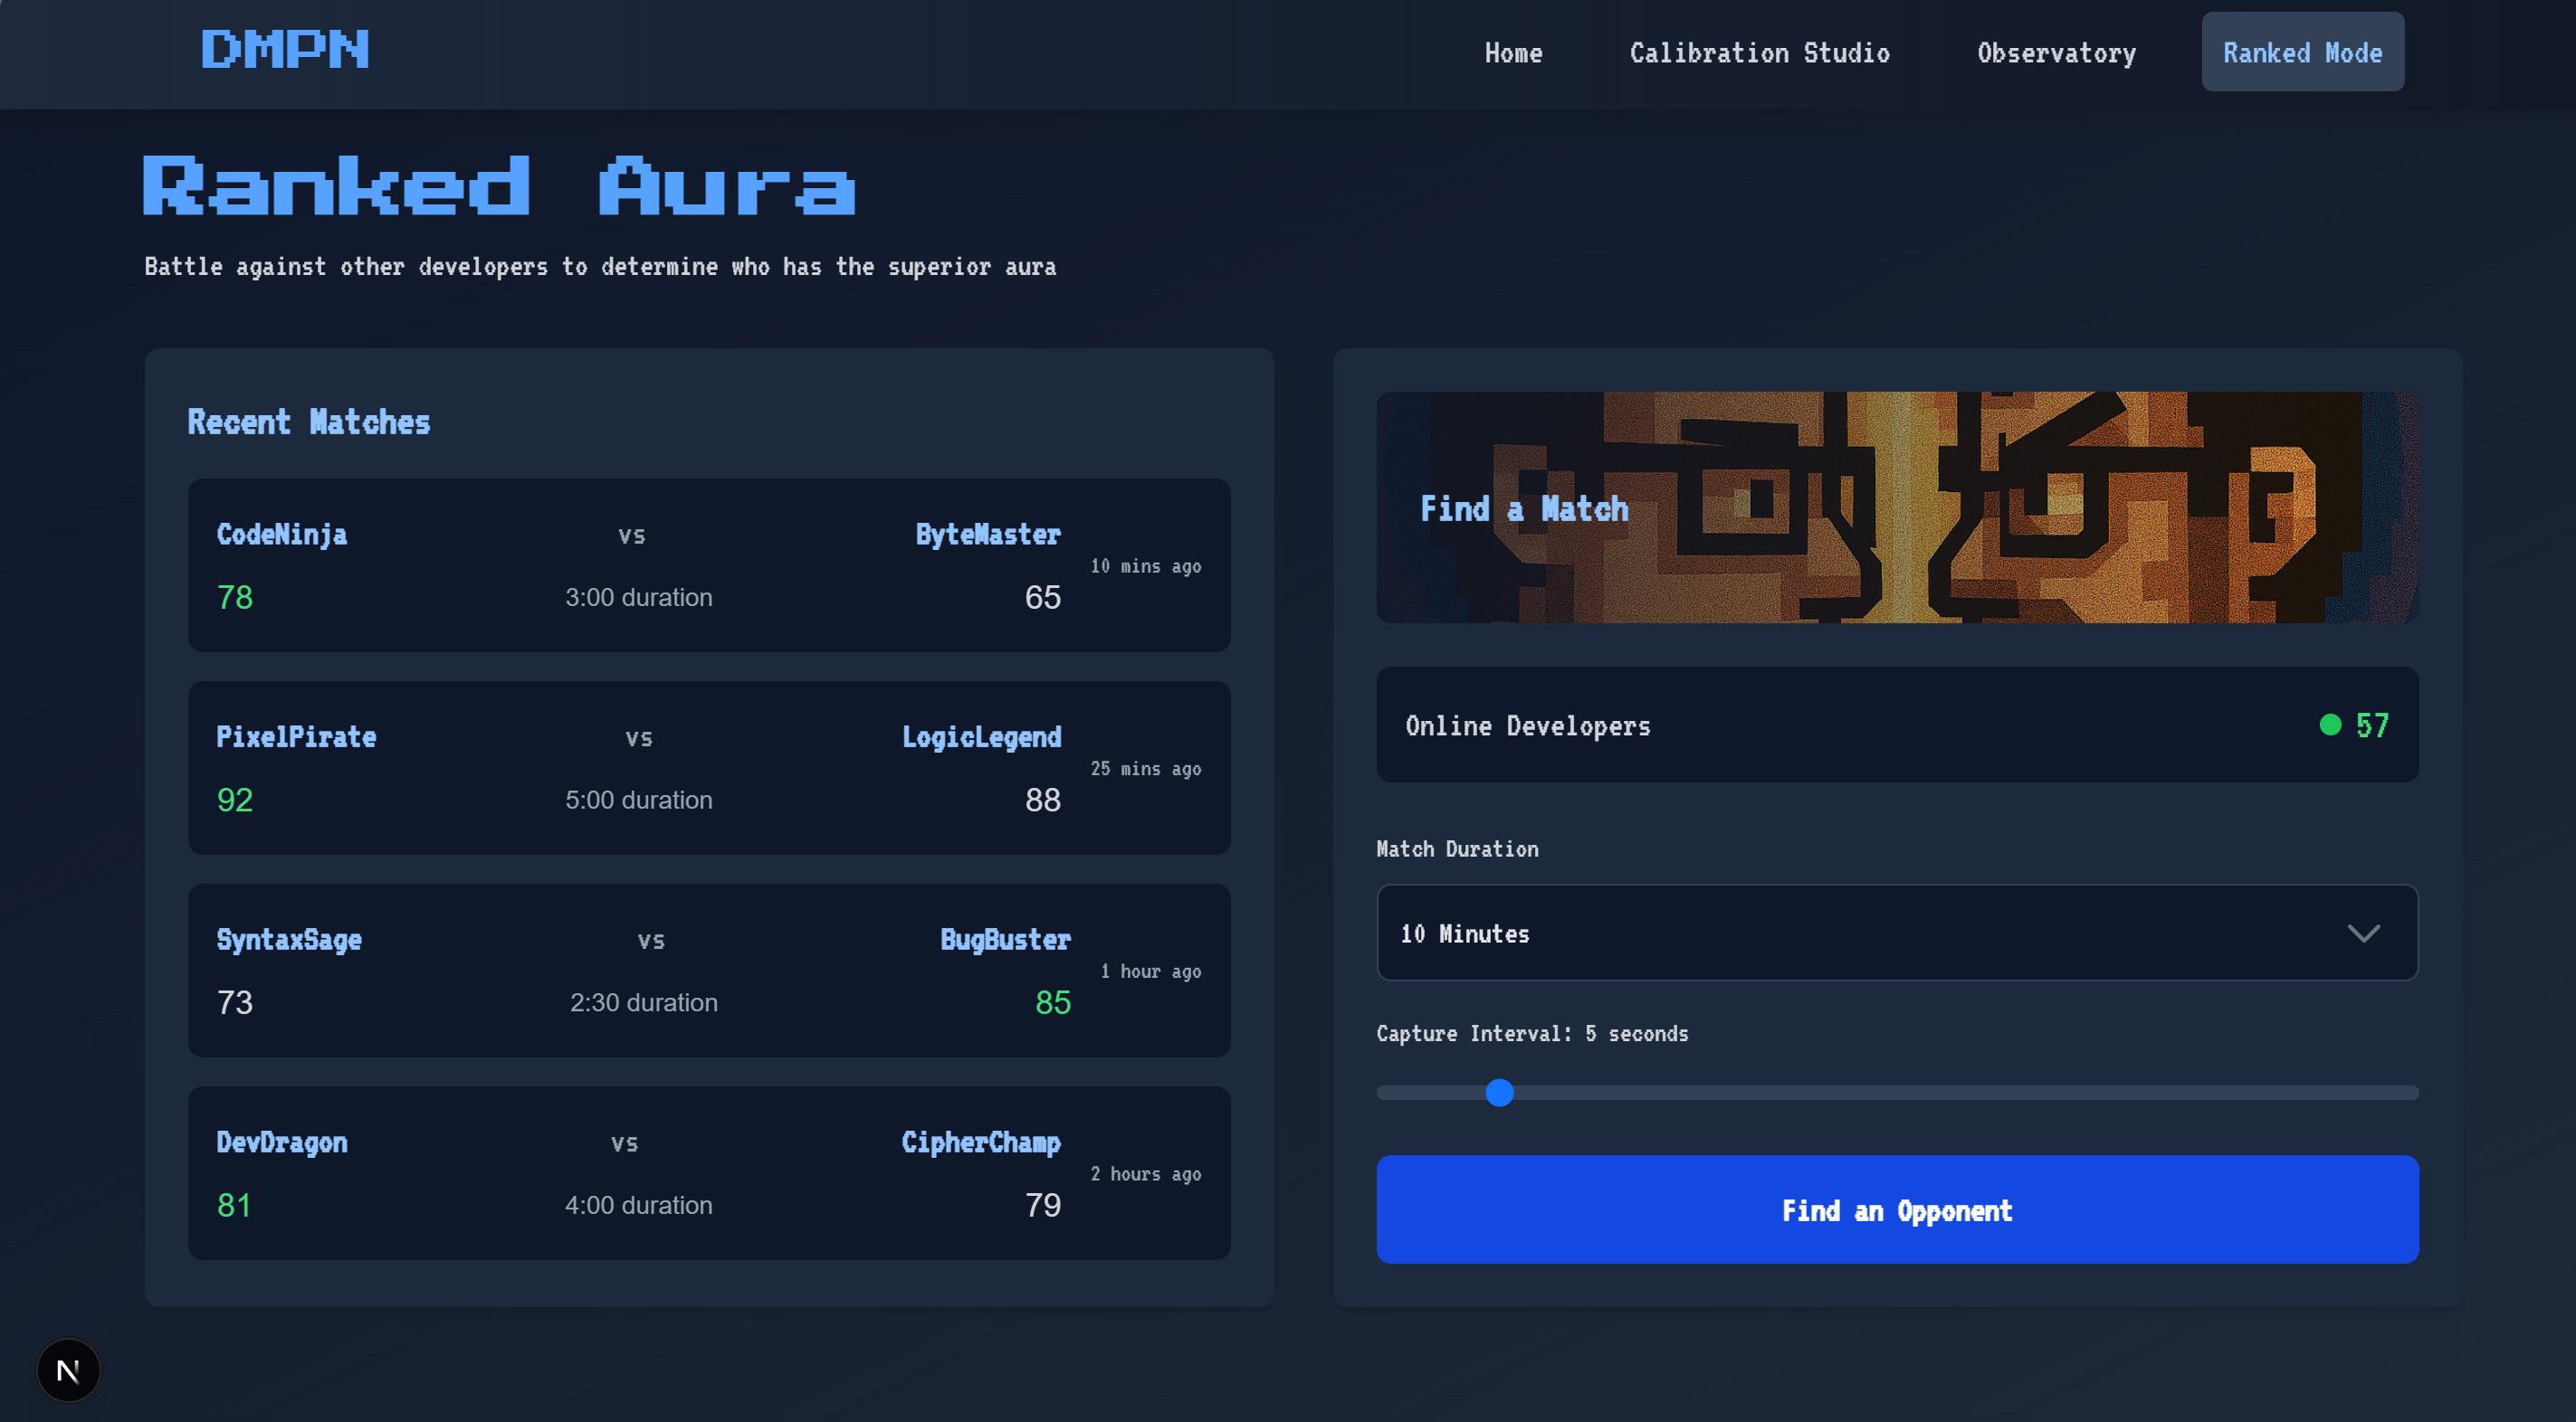Click the Online Developers count 57
This screenshot has width=2576, height=1422.
click(2372, 725)
